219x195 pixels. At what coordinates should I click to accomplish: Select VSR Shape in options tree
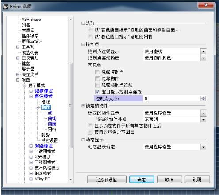pyautogui.click(x=31, y=19)
